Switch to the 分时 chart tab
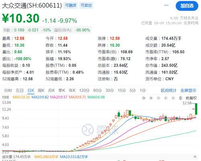The height and width of the screenshot is (161, 201). click(8, 91)
